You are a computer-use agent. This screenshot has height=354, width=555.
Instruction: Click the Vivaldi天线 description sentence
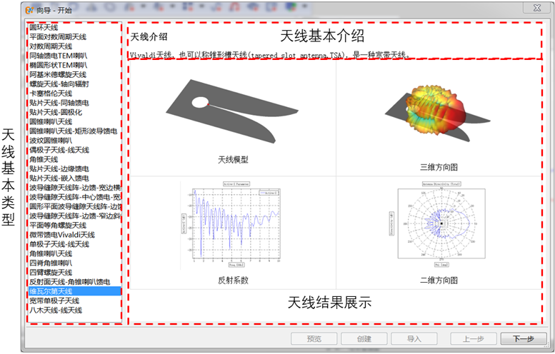270,55
